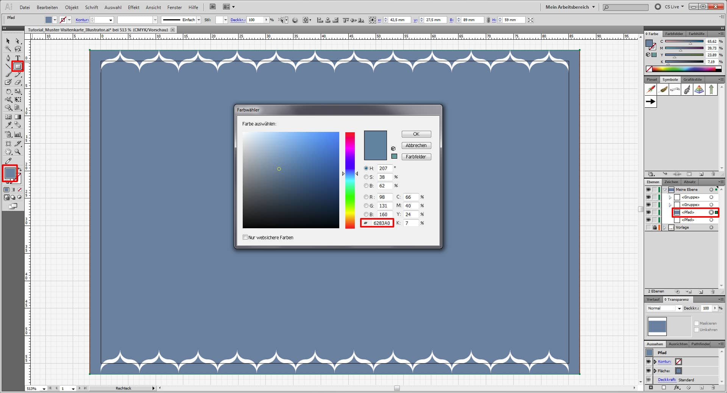Hide the <Pfad> layer visibility
This screenshot has width=727, height=393.
coord(648,212)
